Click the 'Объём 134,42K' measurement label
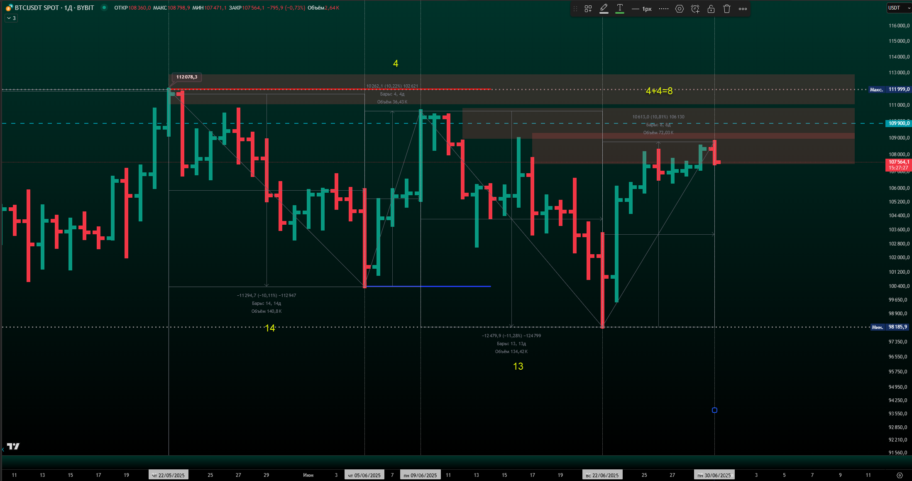 511,351
